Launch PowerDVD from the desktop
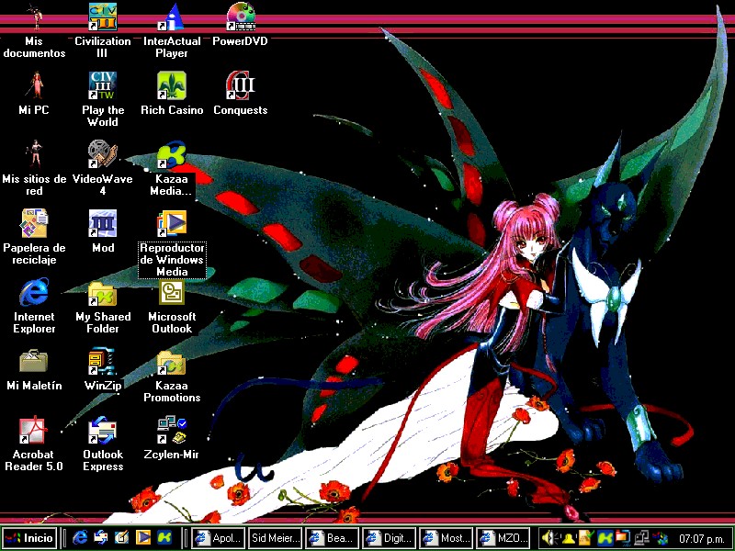The image size is (735, 551). click(x=240, y=17)
